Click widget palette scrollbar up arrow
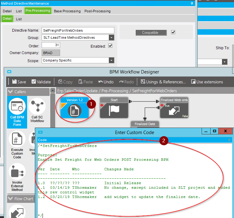 pyautogui.click(x=53, y=90)
